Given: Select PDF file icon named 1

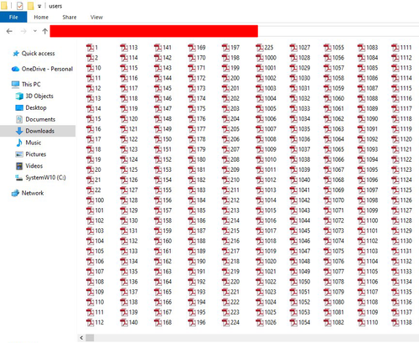Looking at the screenshot, I should click(x=90, y=48).
